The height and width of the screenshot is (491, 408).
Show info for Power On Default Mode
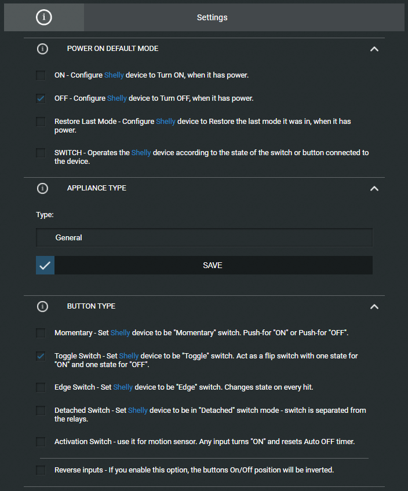pyautogui.click(x=43, y=49)
